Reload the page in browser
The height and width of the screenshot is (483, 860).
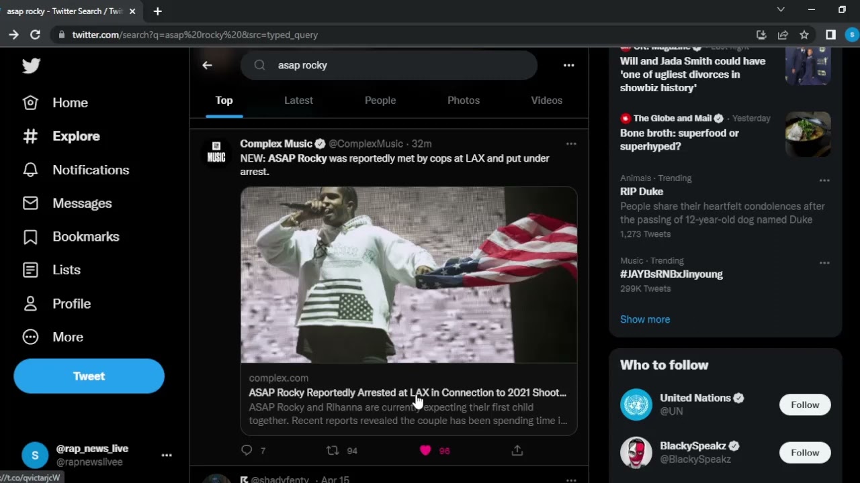(x=35, y=34)
